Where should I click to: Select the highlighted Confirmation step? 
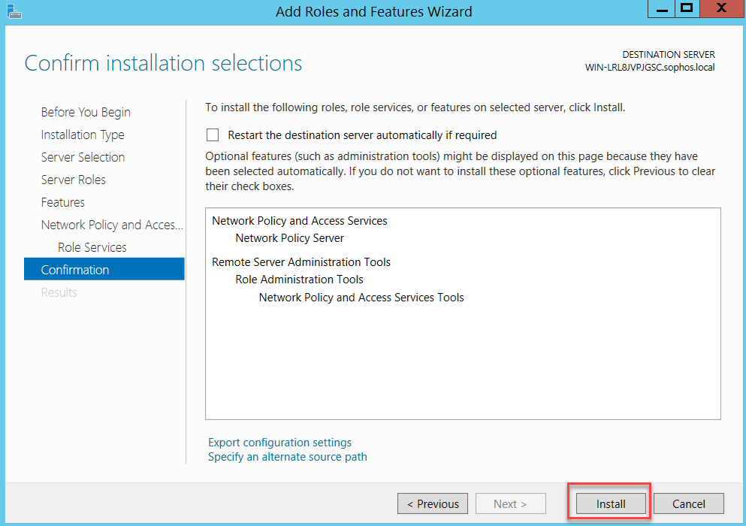pos(104,270)
